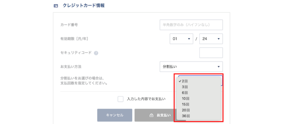The height and width of the screenshot is (124, 284).
Task: Select 2回 from the installment list
Action: pos(185,81)
